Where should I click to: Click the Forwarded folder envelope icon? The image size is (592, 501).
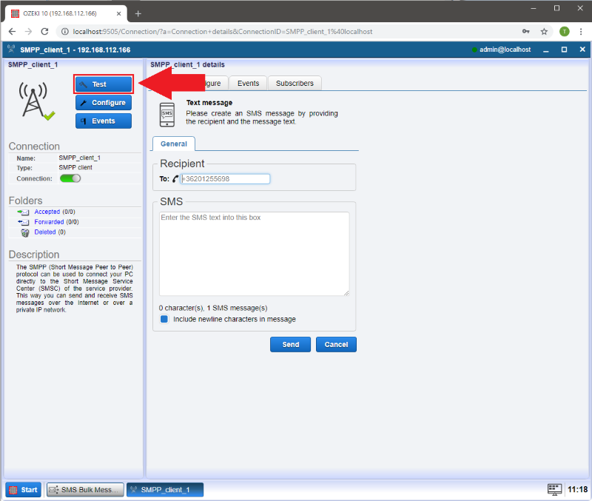[x=24, y=222]
